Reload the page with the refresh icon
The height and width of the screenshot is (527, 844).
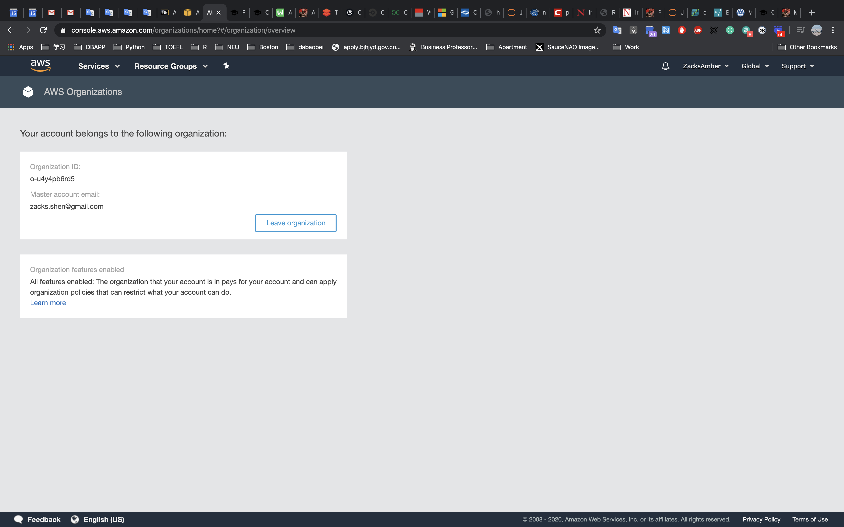pos(43,30)
